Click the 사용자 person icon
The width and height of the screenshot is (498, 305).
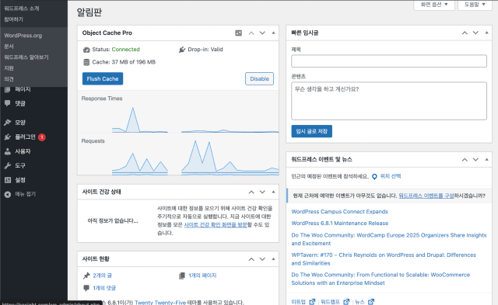tap(8, 151)
